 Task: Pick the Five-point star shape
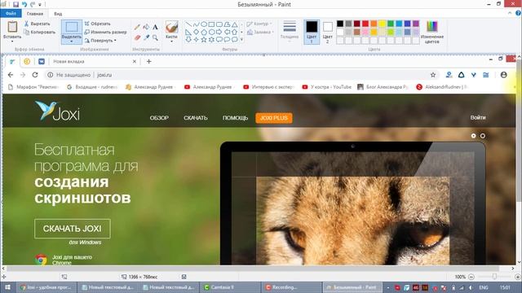click(x=204, y=40)
